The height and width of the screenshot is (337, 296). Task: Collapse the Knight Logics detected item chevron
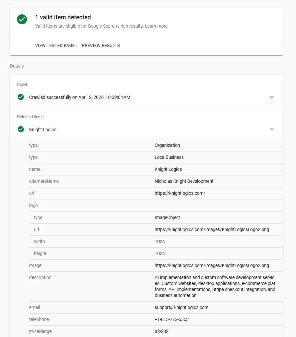(x=272, y=129)
